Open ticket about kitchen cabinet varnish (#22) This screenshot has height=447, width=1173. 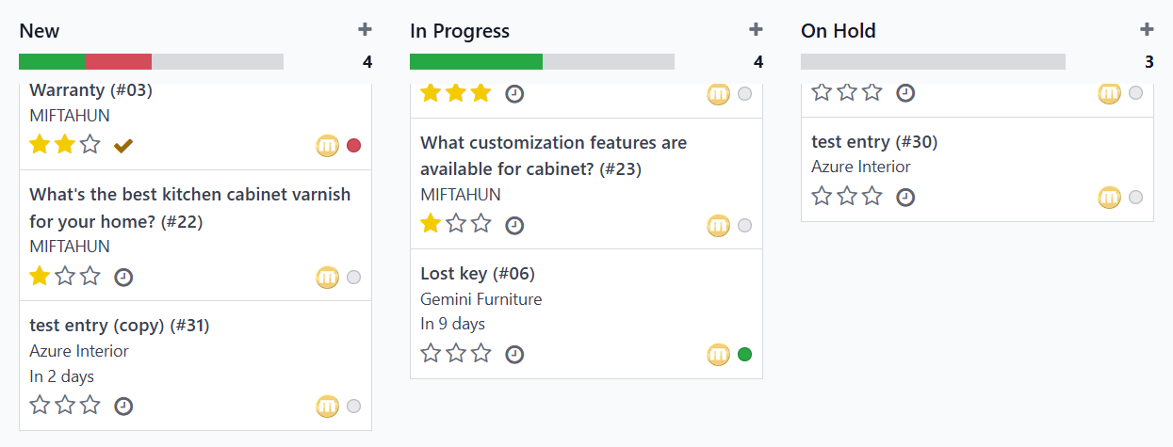pos(189,208)
